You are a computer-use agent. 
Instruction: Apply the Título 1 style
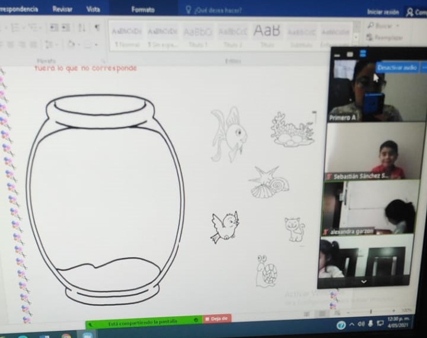pyautogui.click(x=197, y=37)
